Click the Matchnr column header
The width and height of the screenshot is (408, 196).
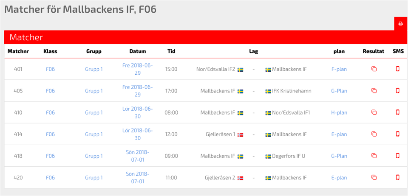(18, 51)
